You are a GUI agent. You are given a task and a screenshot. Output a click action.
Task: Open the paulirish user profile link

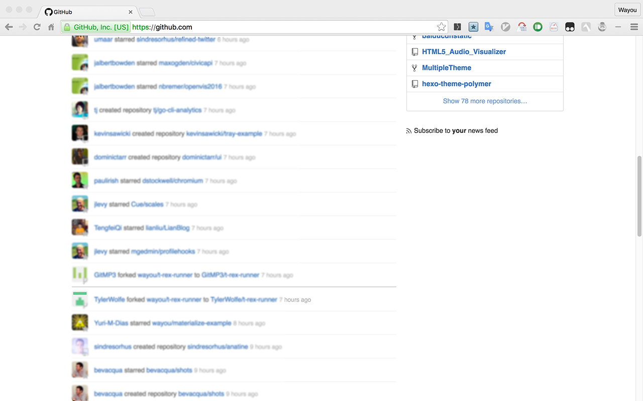point(106,181)
